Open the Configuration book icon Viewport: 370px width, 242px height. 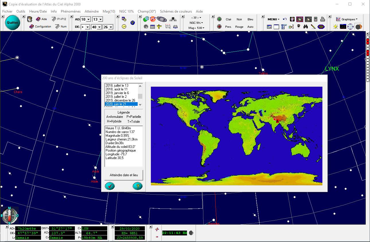click(32, 27)
